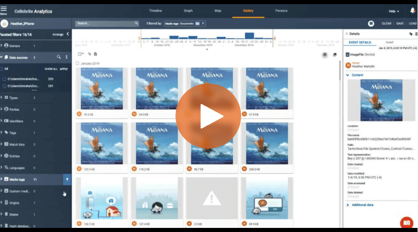Click report document icon in gallery toolbar
The height and width of the screenshot is (232, 418).
click(95, 54)
